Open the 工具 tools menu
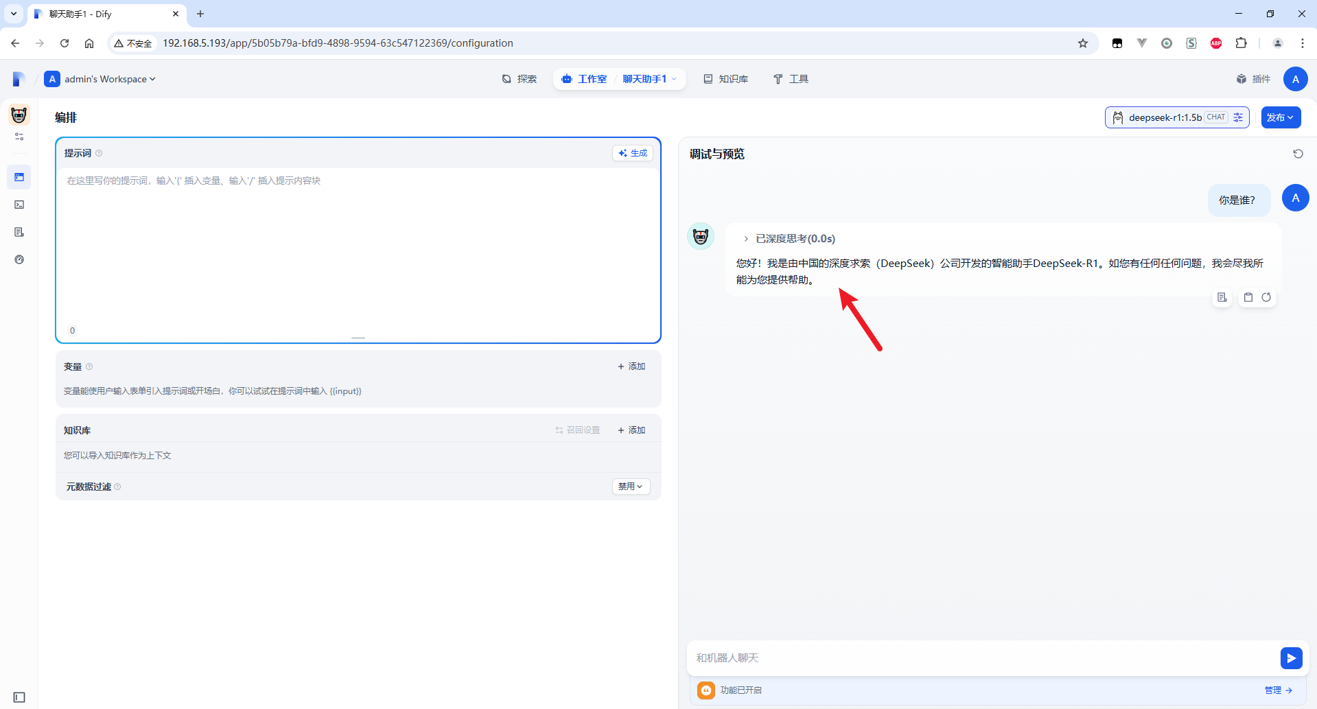This screenshot has width=1317, height=709. 791,79
